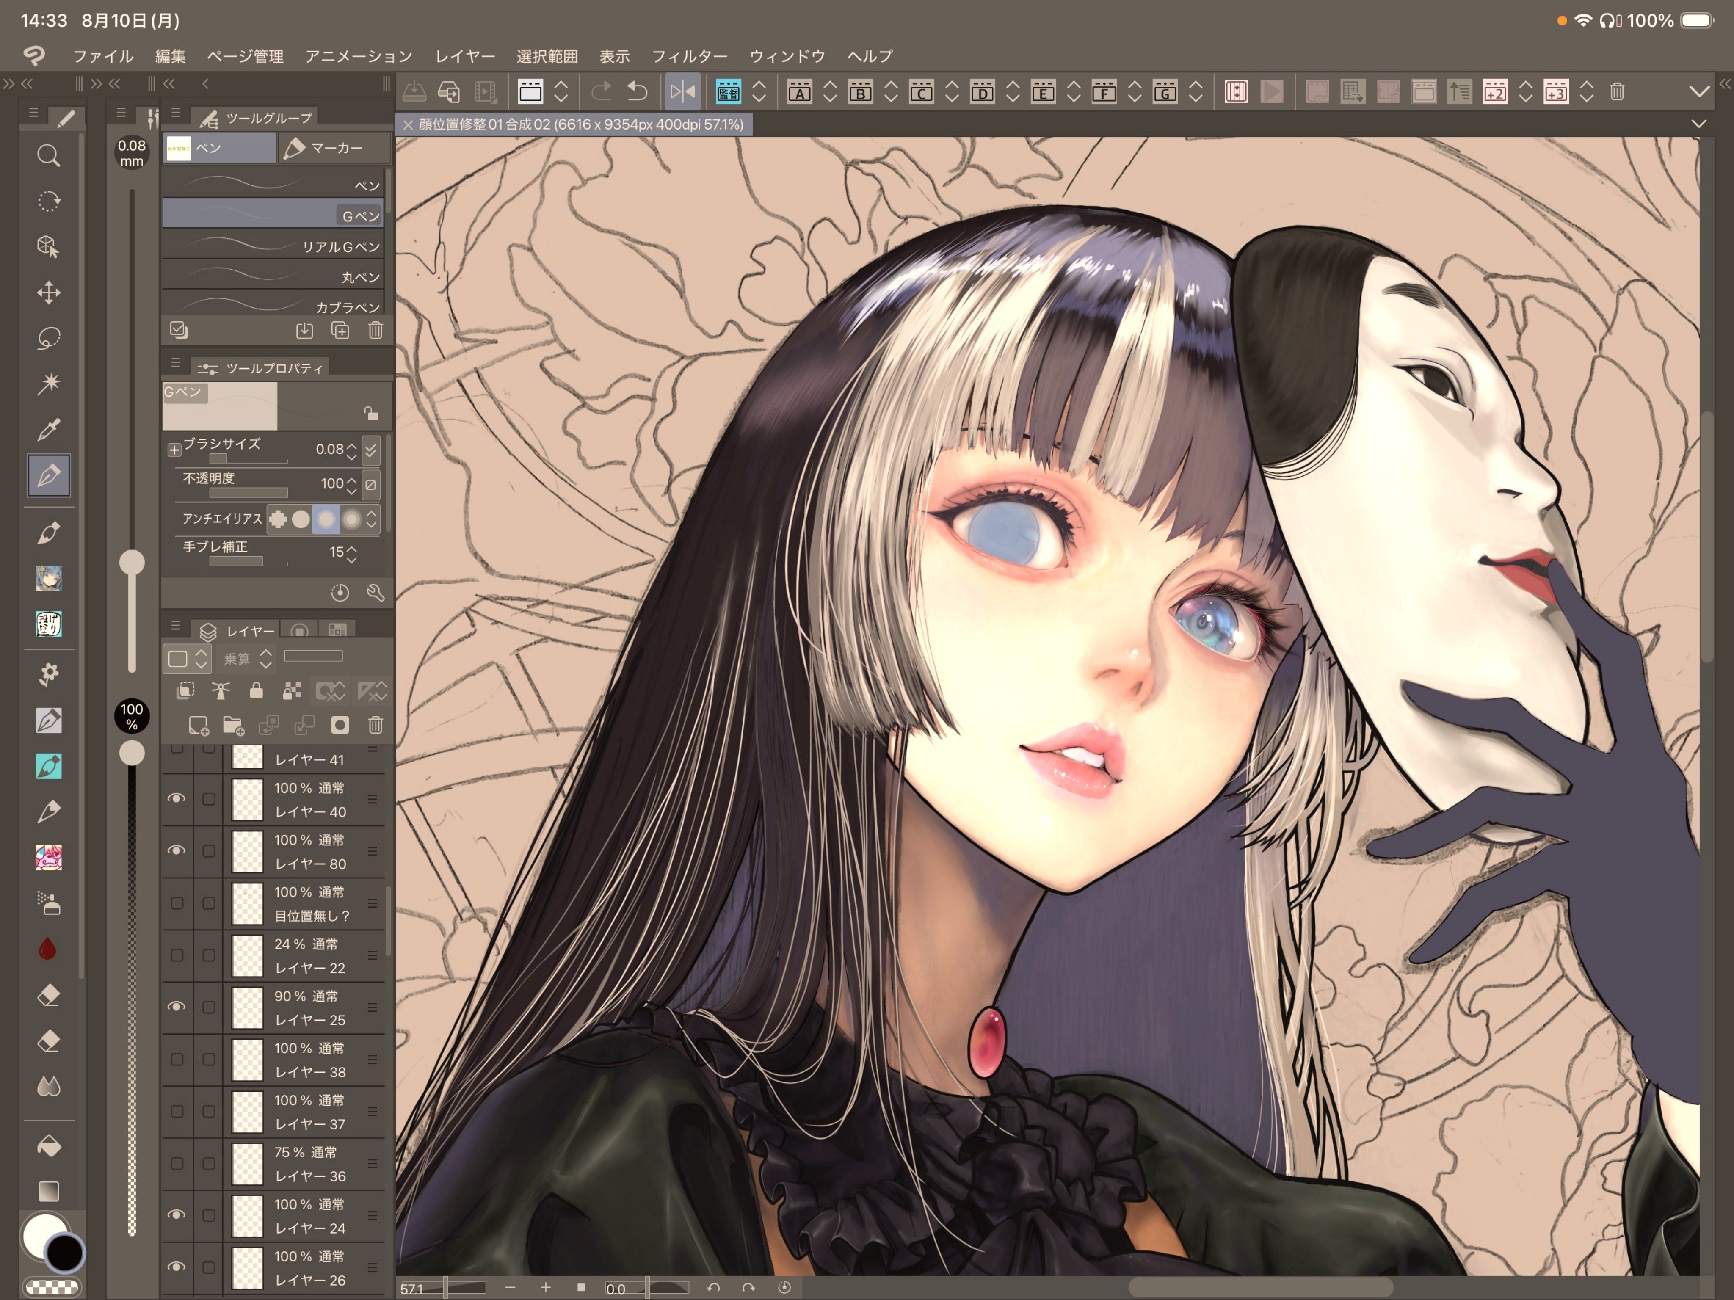This screenshot has height=1300, width=1734.
Task: Choose the リアルGペン sub tool
Action: click(x=273, y=246)
